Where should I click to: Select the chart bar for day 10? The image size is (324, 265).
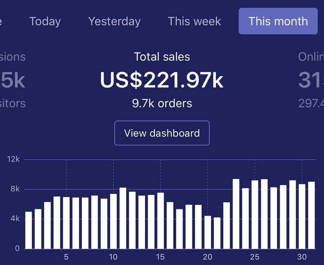tap(113, 221)
